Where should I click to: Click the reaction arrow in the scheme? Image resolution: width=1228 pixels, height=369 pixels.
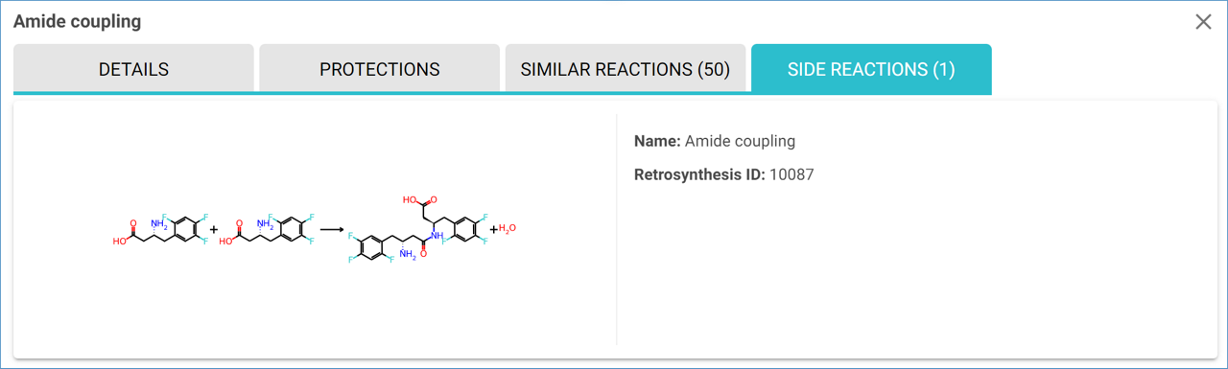(332, 230)
